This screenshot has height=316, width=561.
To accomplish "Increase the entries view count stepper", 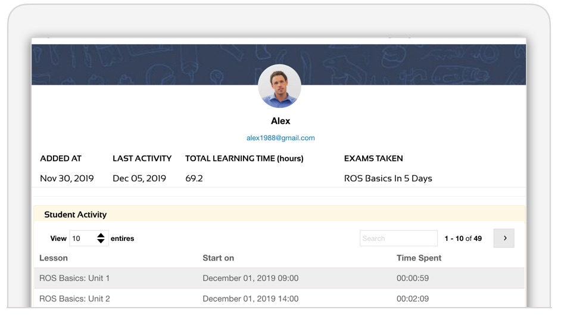I will (x=101, y=235).
